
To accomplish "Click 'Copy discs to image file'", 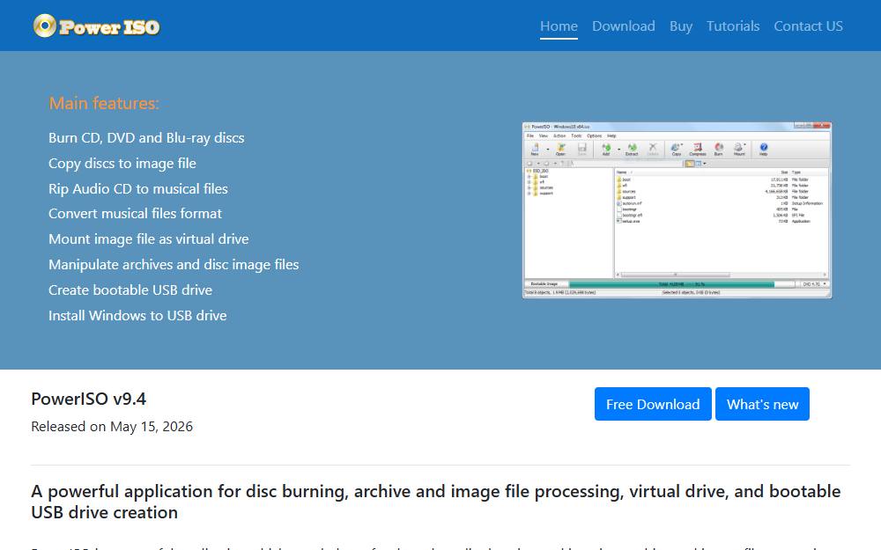I will 122,164.
